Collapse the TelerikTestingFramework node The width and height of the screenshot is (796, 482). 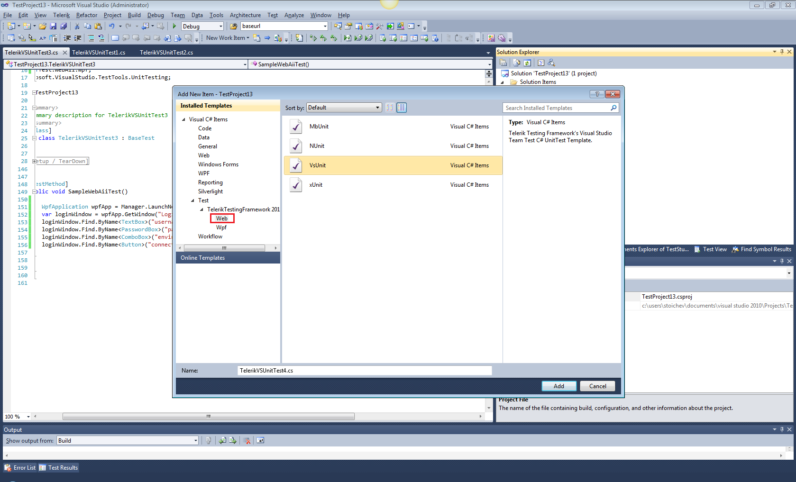[x=201, y=209]
